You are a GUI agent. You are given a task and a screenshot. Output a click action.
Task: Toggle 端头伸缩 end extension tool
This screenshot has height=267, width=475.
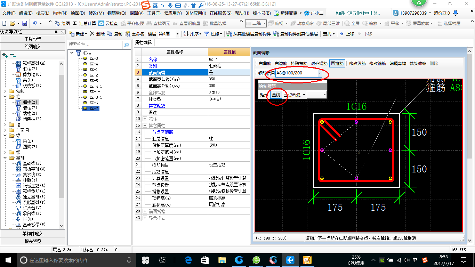(418, 64)
